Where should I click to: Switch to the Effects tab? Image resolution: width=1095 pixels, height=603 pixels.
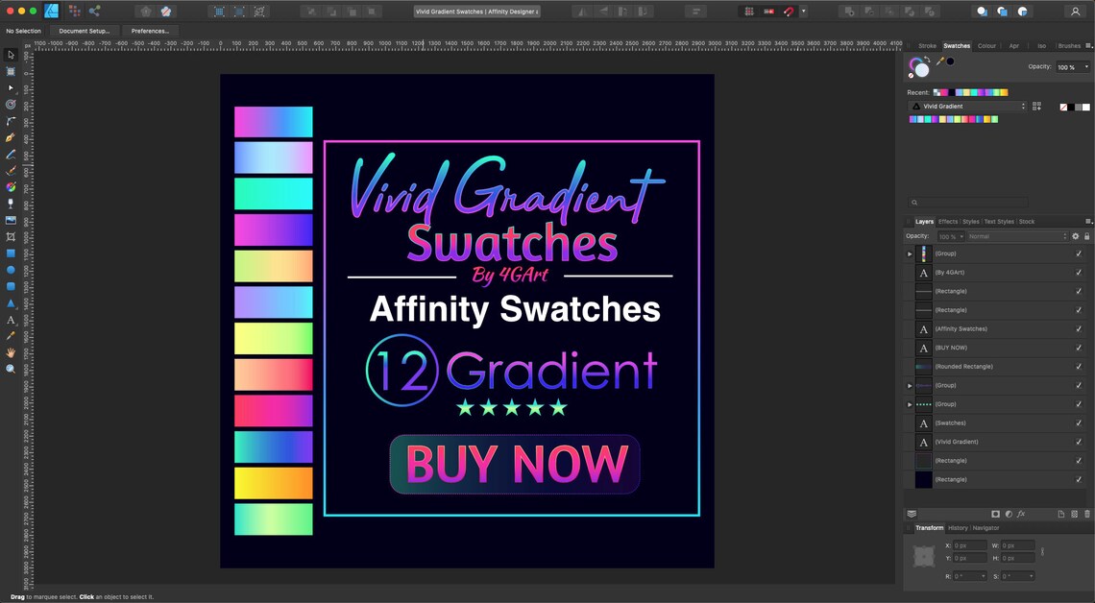[948, 221]
